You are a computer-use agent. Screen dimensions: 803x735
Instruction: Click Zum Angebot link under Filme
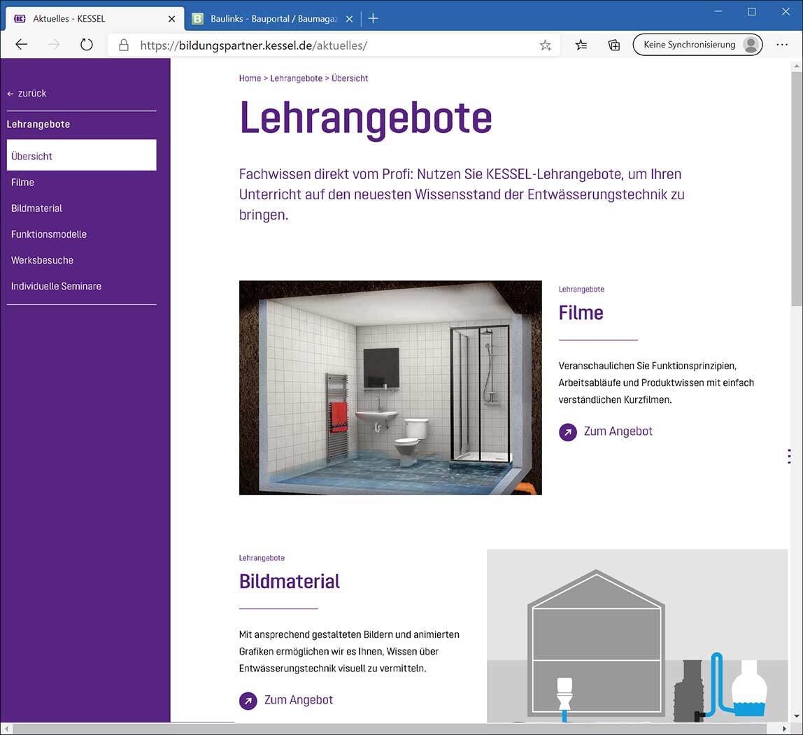click(618, 431)
